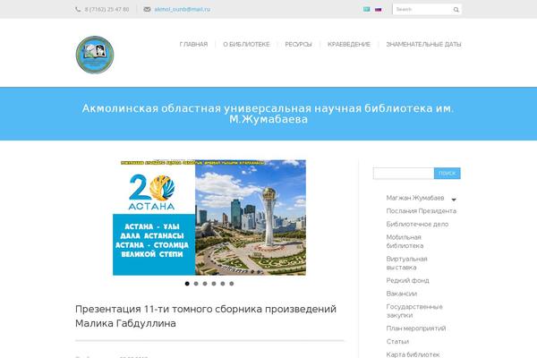The height and width of the screenshot is (358, 537).
Task: Open the План мероприятий link
Action: coord(416,328)
